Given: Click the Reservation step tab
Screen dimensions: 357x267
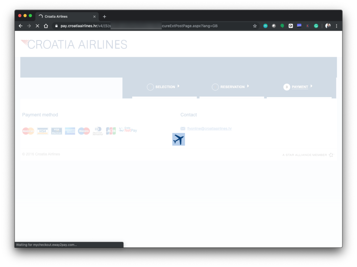Looking at the screenshot, I should (232, 87).
